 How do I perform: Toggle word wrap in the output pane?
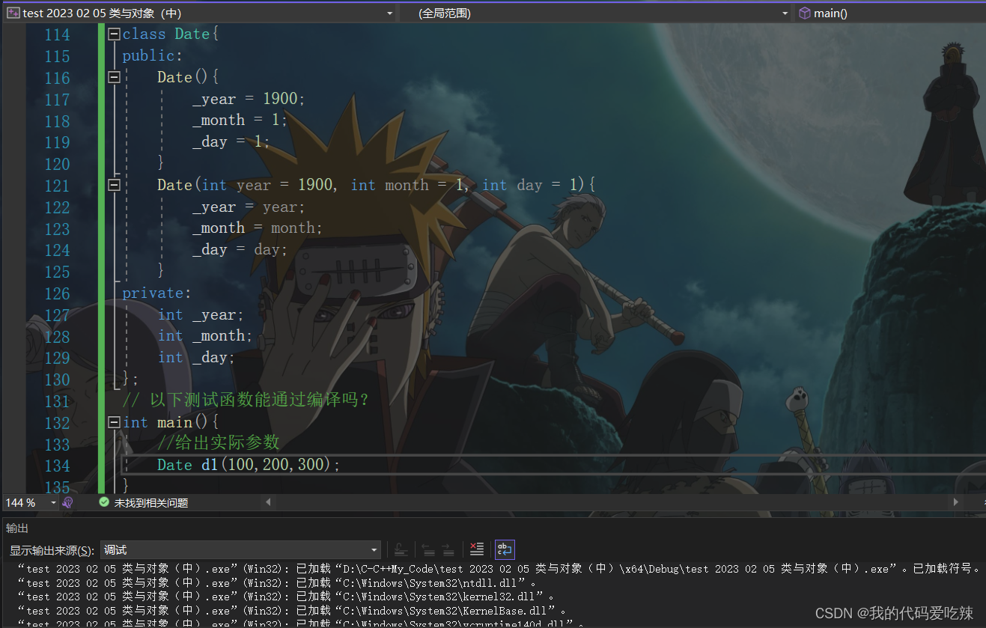point(505,549)
